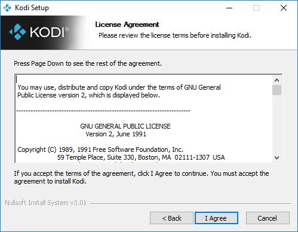Image resolution: width=298 pixels, height=232 pixels.
Task: Click the 'Nullsoft Install System v3.01' label
Action: tap(45, 203)
